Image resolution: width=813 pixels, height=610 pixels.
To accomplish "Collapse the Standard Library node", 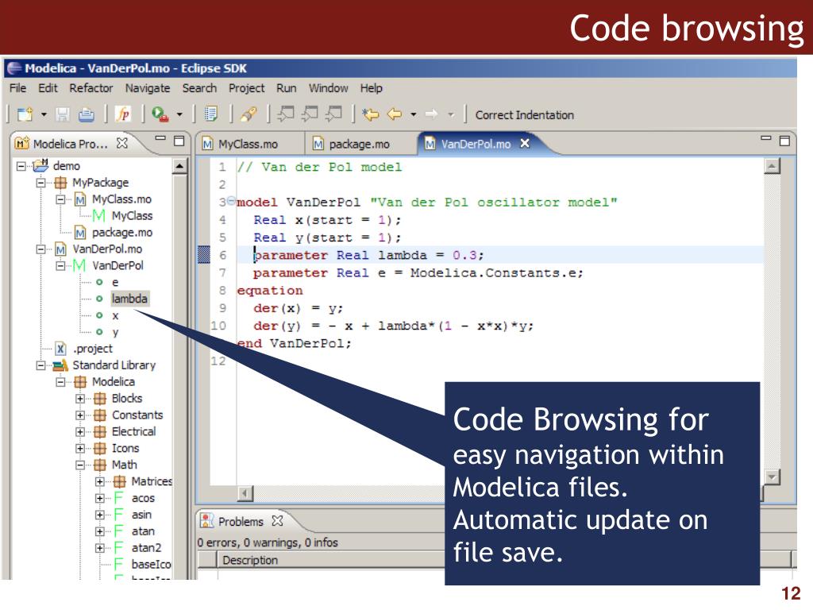I will pos(40,365).
